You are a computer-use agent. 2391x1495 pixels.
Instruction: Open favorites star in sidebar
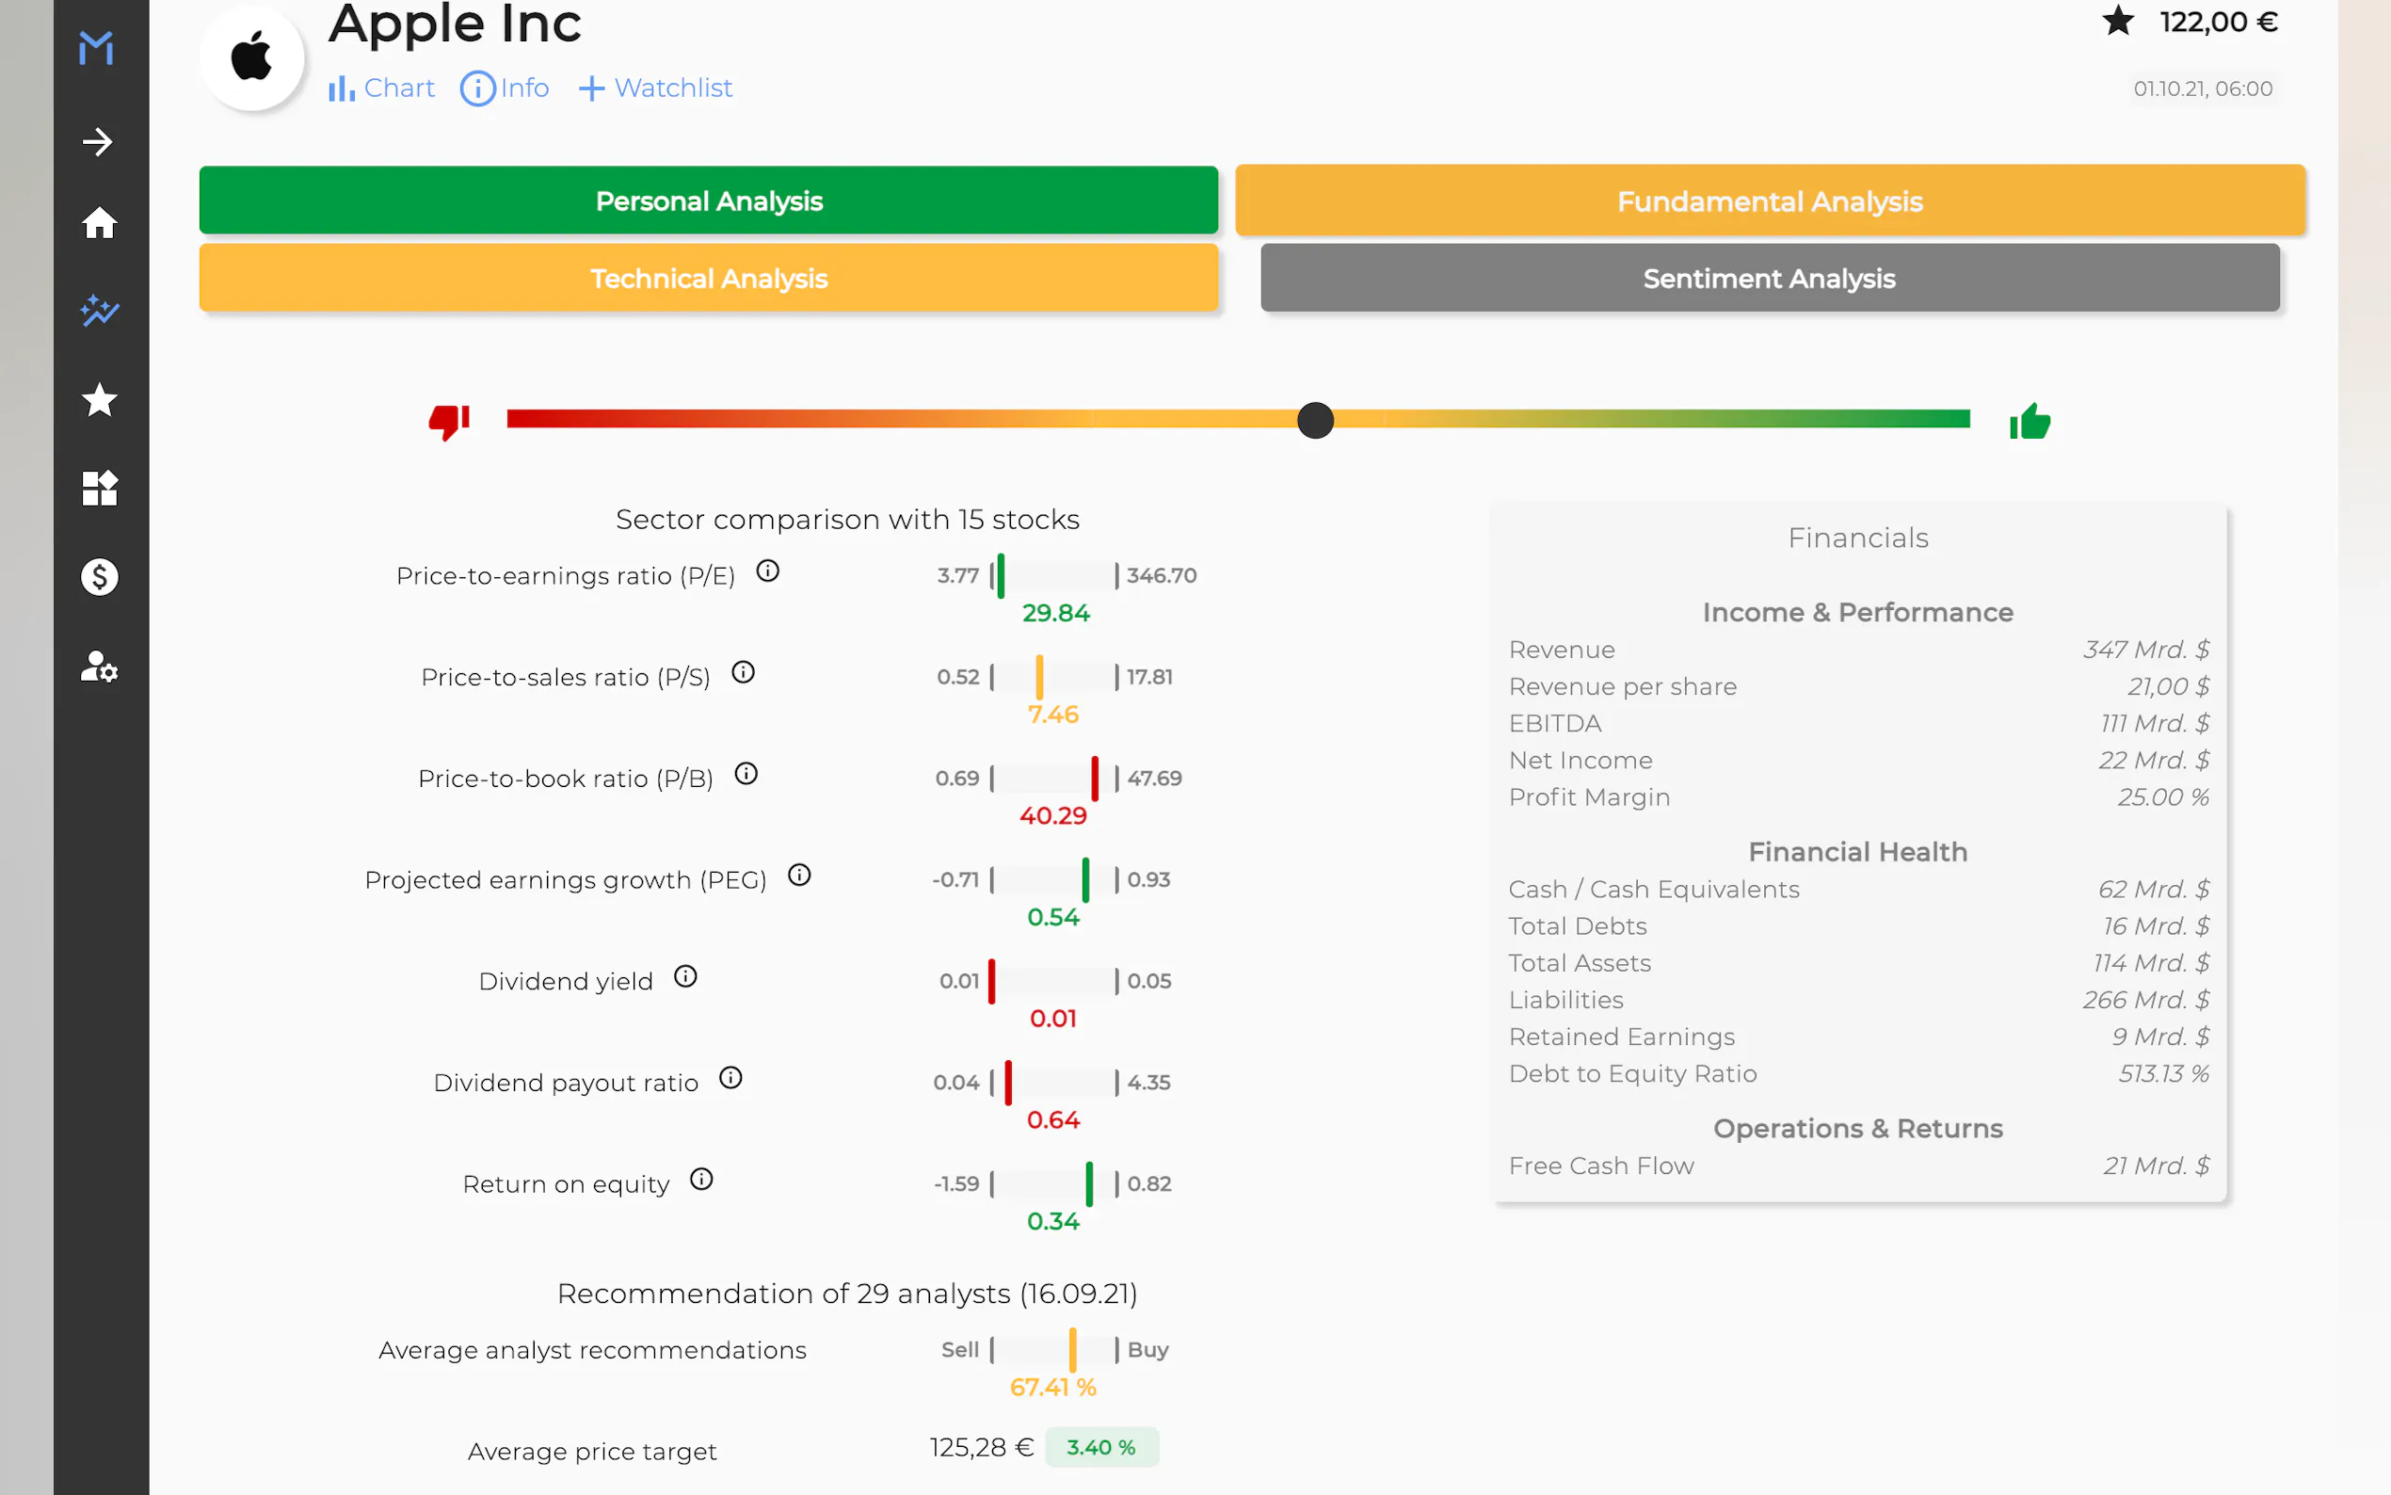click(99, 400)
